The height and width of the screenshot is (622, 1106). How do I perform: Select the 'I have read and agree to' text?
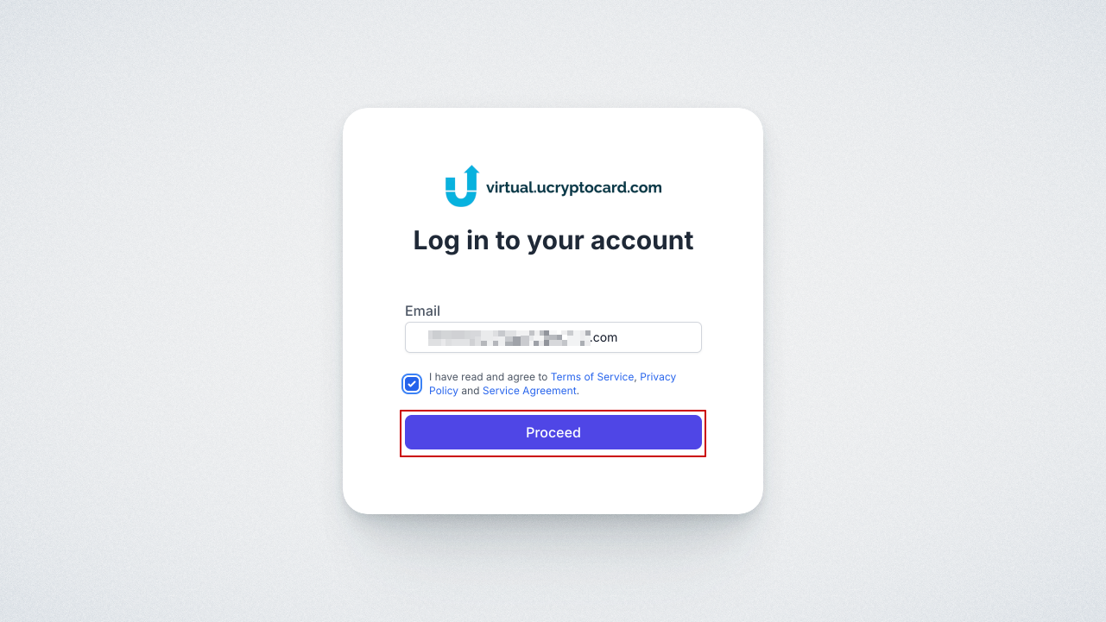(488, 377)
